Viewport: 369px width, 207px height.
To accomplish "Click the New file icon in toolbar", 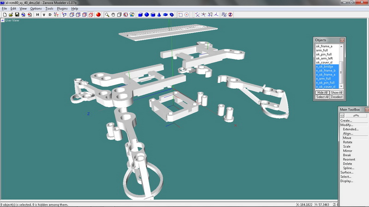I will click(x=4, y=15).
